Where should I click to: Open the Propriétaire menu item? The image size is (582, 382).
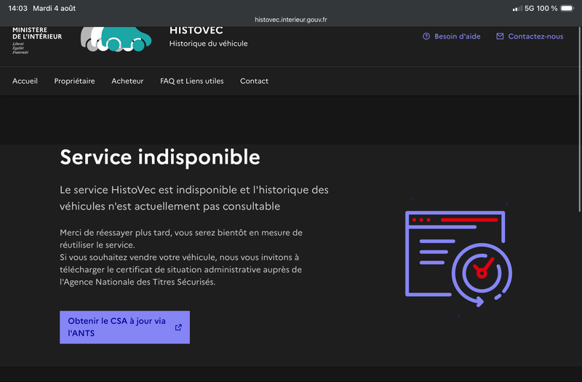coord(75,81)
